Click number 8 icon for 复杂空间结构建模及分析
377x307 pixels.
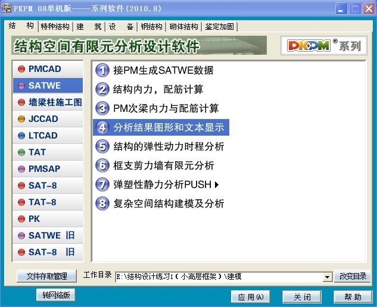pos(102,203)
